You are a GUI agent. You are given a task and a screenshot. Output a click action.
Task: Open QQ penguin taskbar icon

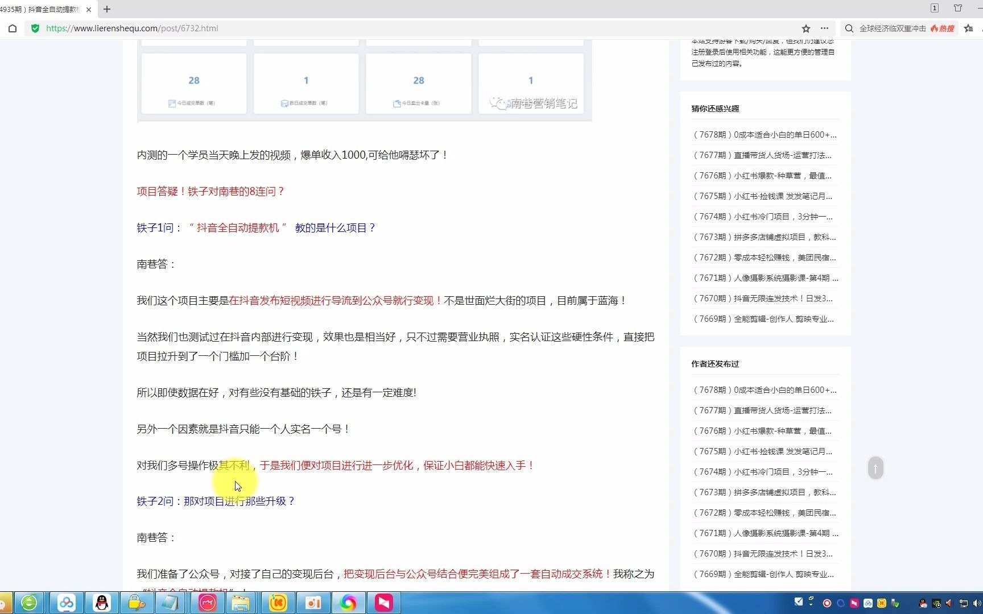pos(102,603)
